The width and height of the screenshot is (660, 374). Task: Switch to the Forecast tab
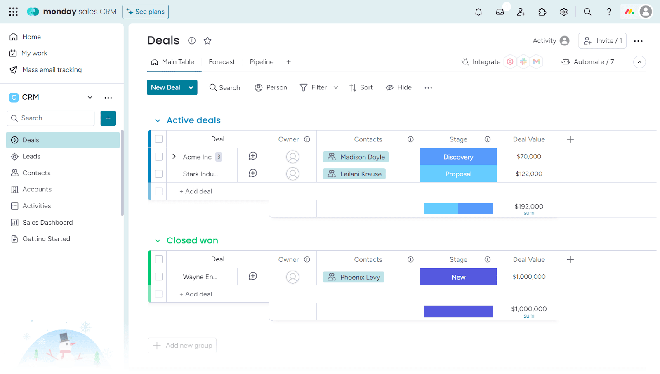(x=222, y=61)
